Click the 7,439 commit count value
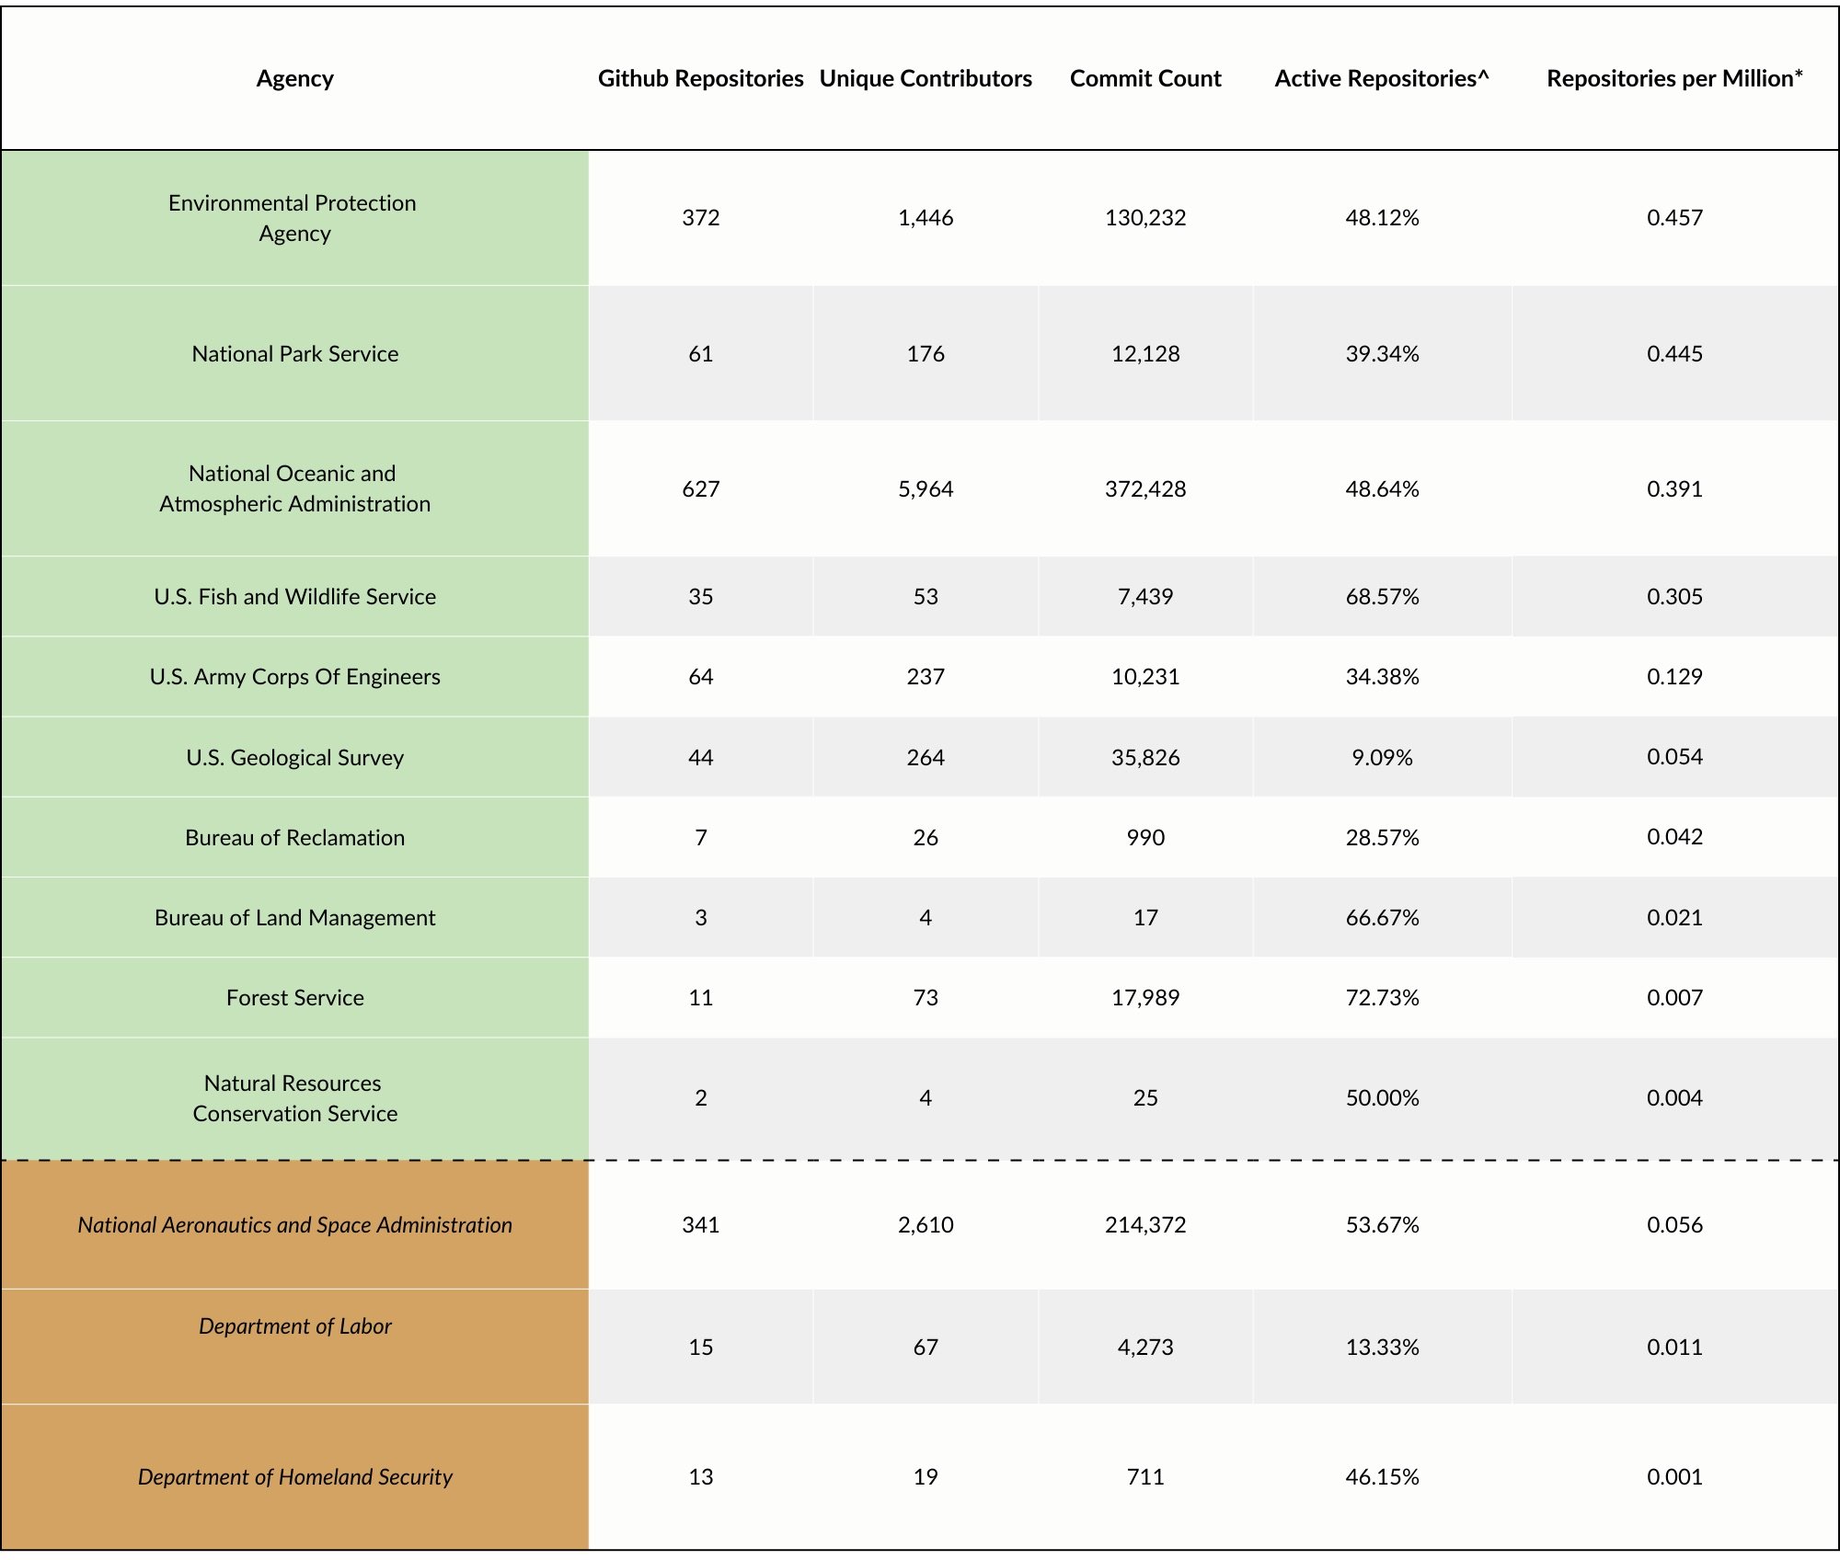1840x1560 pixels. pos(1145,596)
